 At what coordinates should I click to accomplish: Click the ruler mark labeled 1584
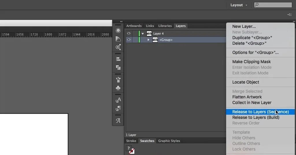pos(6,34)
